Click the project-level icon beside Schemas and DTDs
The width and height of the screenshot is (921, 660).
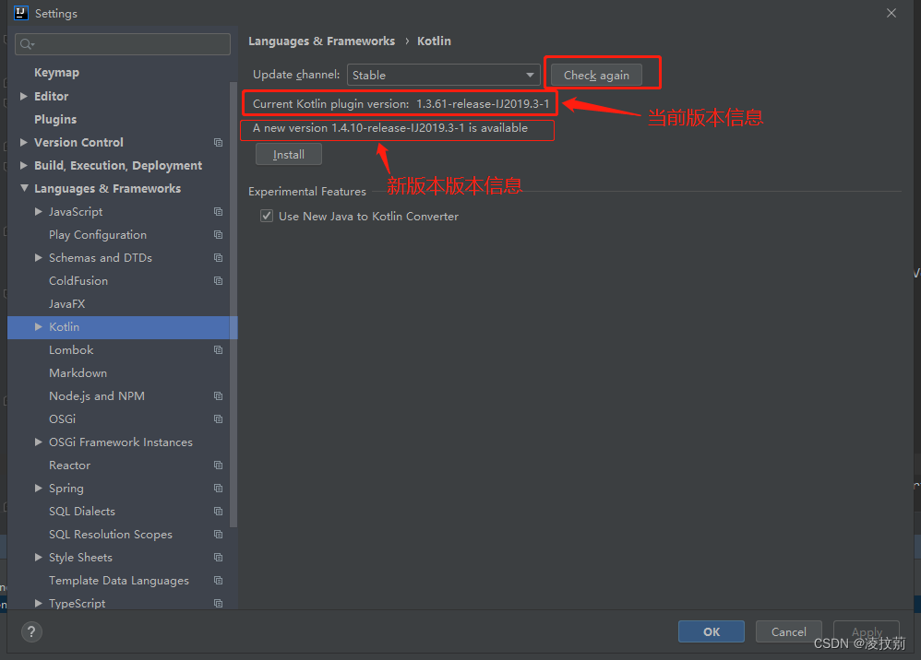219,257
